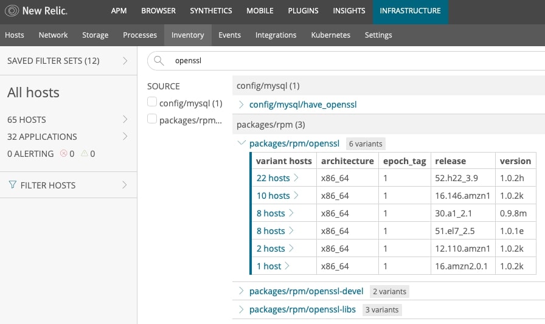Switch to the APM menu
Image resolution: width=545 pixels, height=324 pixels.
(119, 10)
